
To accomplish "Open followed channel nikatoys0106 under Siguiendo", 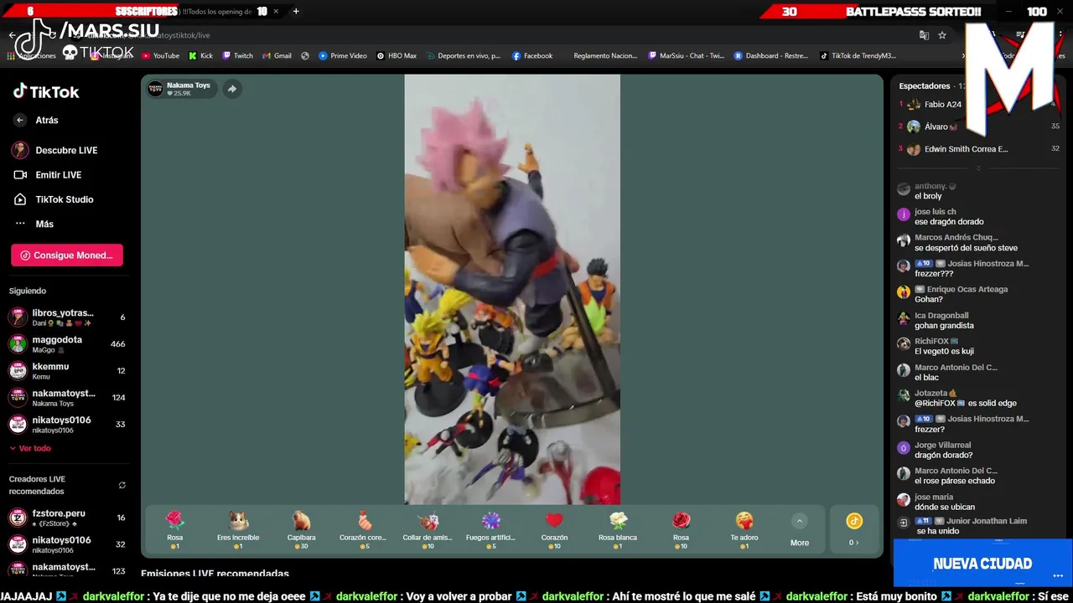I will click(x=67, y=425).
